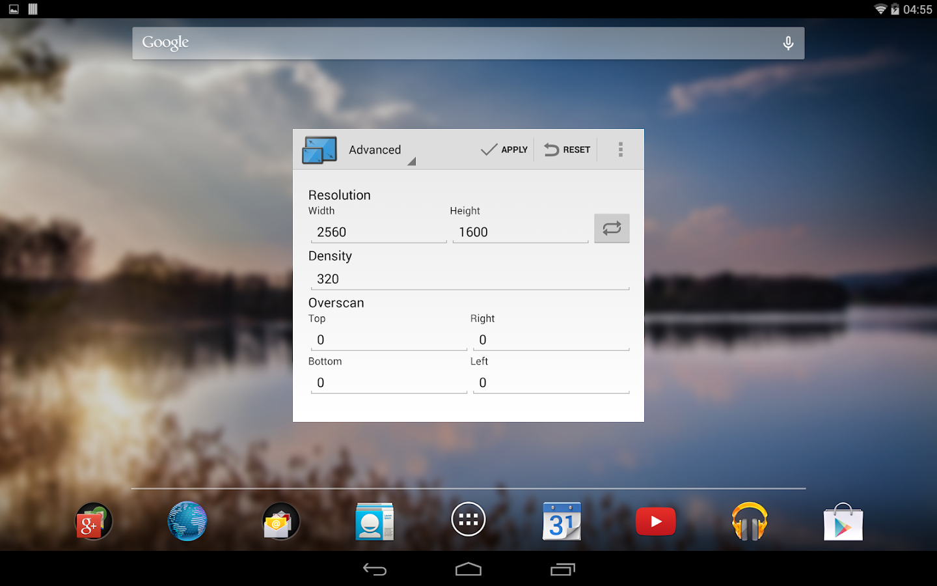
Task: Launch Google Play Music
Action: point(749,521)
